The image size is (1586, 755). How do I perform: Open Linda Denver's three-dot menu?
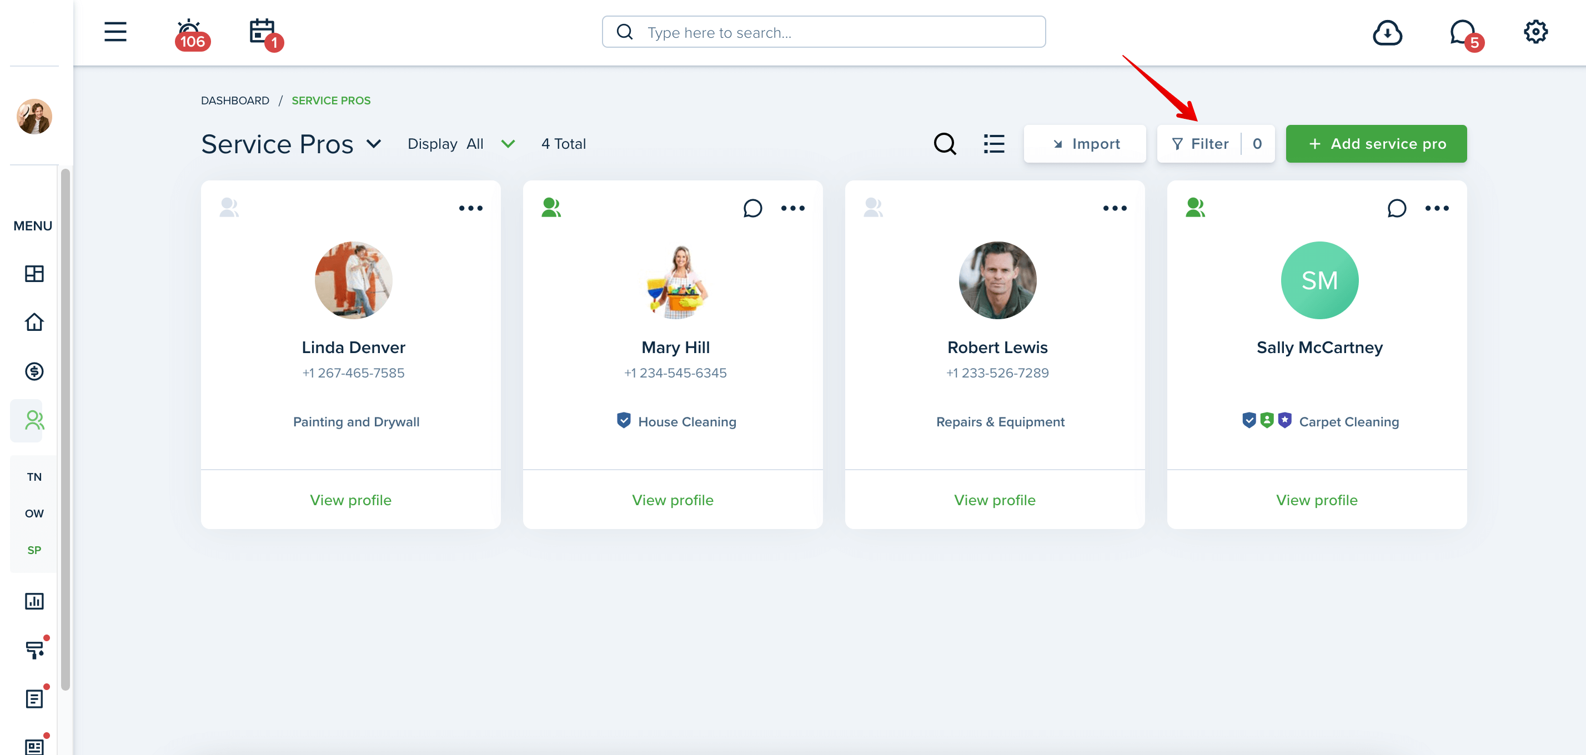[x=470, y=209]
